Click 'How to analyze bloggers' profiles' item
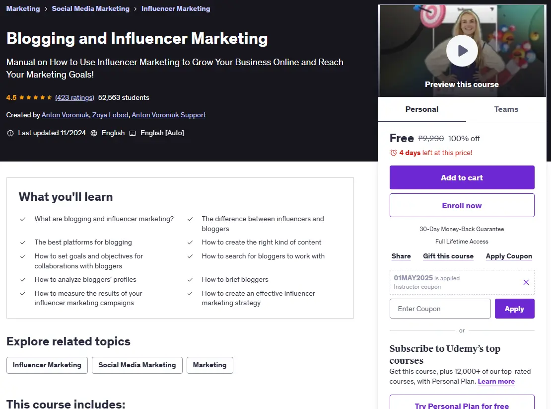 coord(85,280)
